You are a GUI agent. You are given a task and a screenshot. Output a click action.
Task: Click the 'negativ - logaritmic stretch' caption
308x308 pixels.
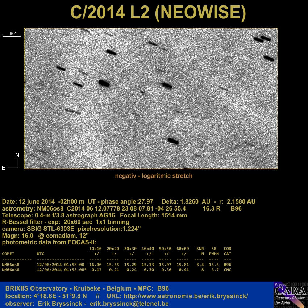click(x=154, y=176)
